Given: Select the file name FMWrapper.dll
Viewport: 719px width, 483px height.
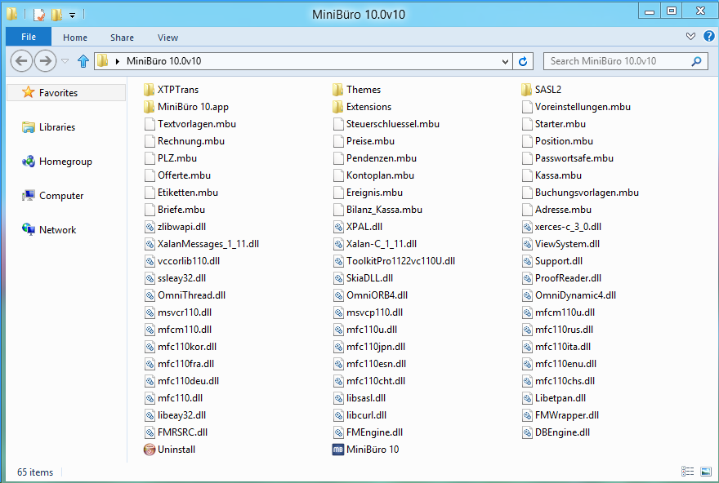Looking at the screenshot, I should point(567,415).
